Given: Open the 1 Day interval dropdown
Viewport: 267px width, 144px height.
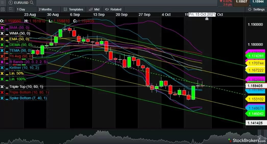Looking at the screenshot, I should [26, 9].
